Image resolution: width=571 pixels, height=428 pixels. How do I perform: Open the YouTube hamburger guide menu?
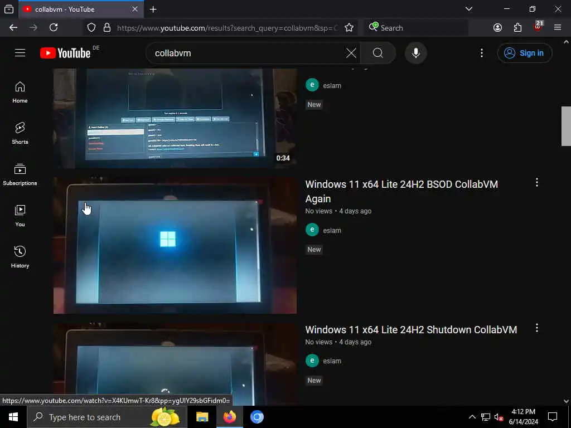point(20,53)
